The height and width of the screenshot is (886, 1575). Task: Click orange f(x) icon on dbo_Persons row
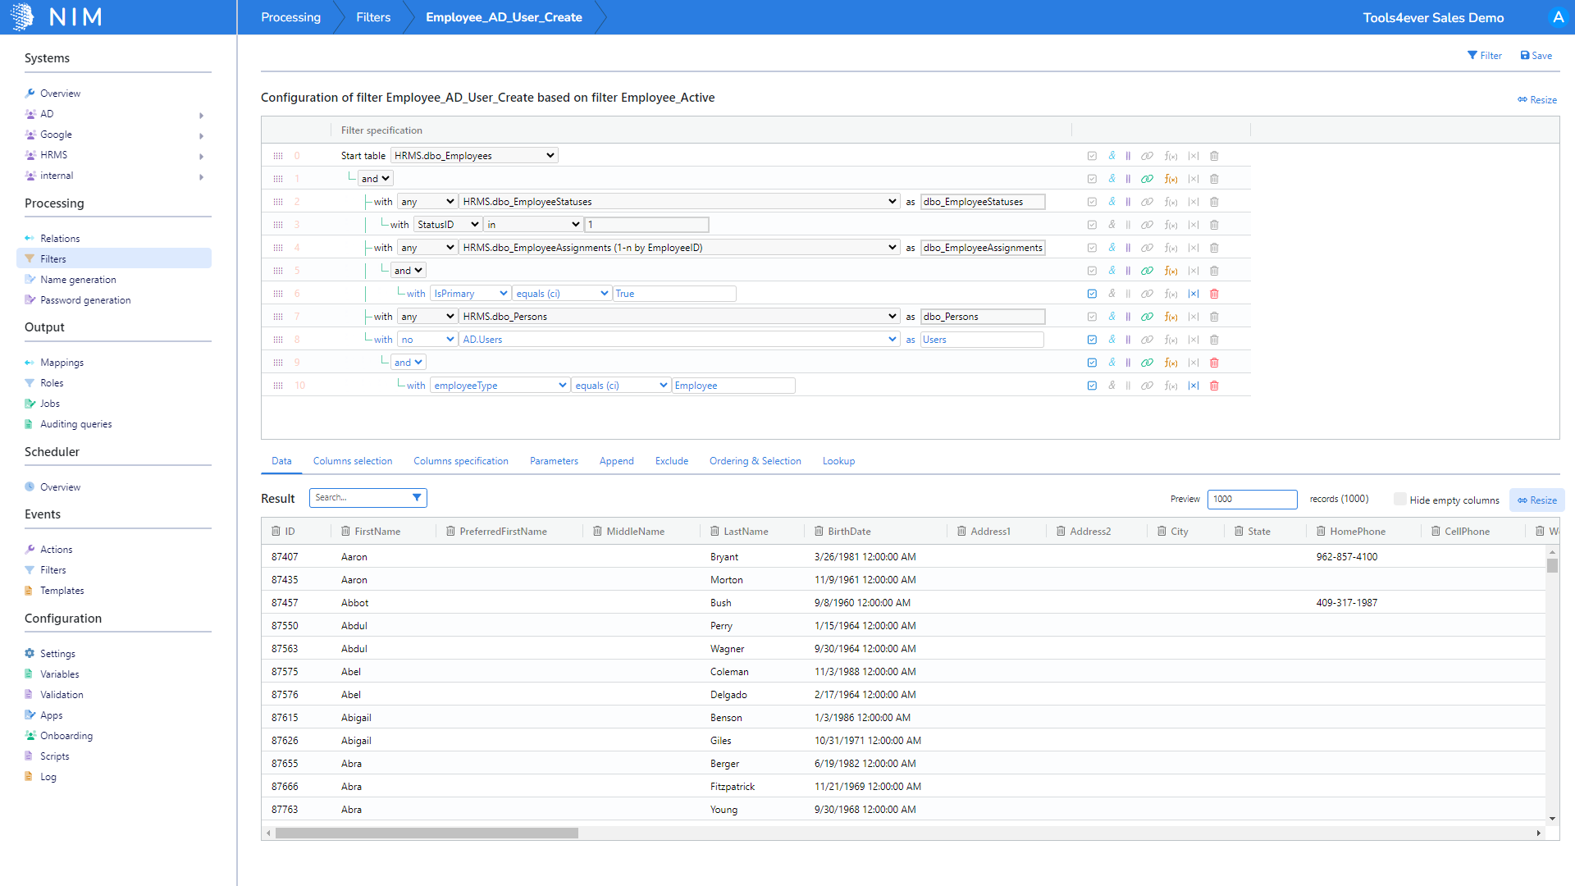[1171, 317]
